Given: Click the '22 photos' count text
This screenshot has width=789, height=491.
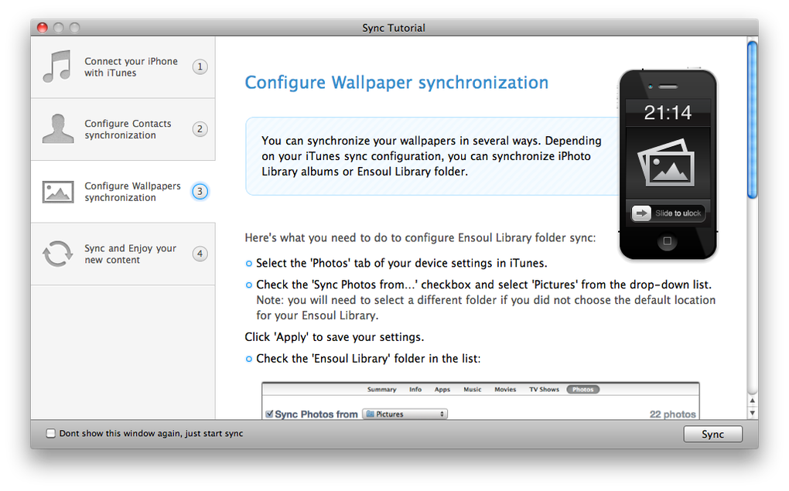Looking at the screenshot, I should pyautogui.click(x=672, y=414).
